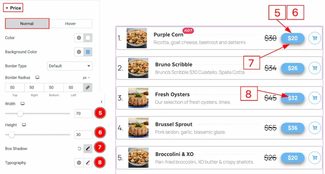Click the $26 price button
Viewport: 325px width, 174px height.
coord(293,68)
